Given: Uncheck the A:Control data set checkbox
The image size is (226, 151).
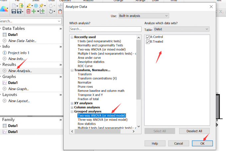Looking at the screenshot, I should (148, 37).
